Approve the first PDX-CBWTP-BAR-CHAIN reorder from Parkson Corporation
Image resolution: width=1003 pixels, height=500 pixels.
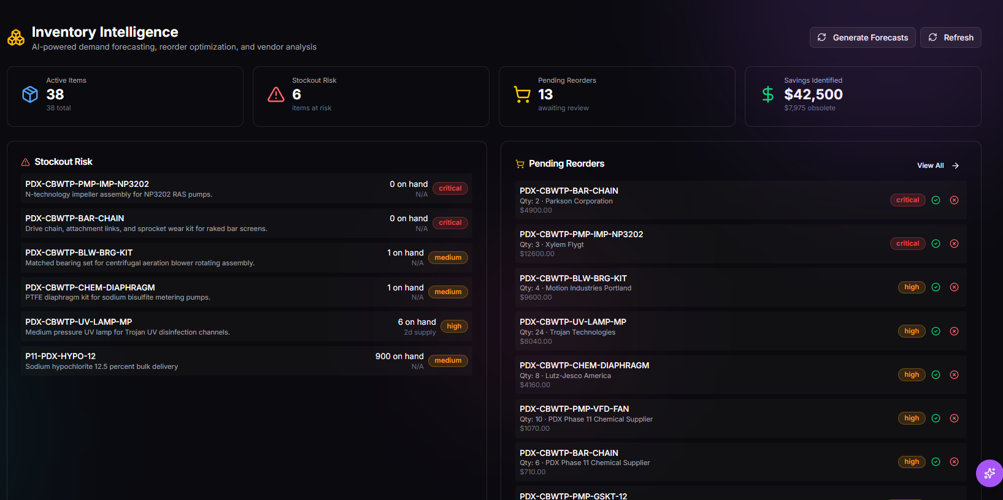[x=936, y=200]
